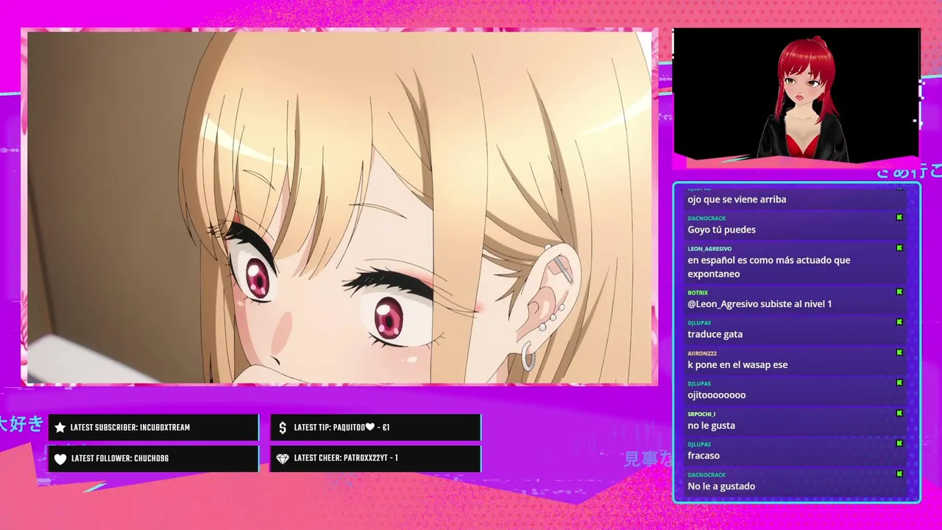
Task: Click username DJLUPAS above 'traduce gata'
Action: coord(699,322)
